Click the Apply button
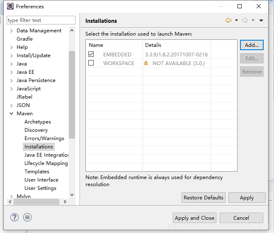This screenshot has height=233, width=274. pyautogui.click(x=247, y=198)
